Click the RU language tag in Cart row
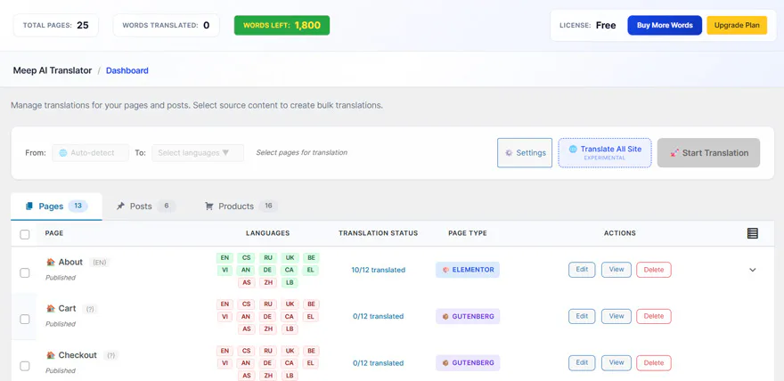This screenshot has height=381, width=784. point(267,304)
